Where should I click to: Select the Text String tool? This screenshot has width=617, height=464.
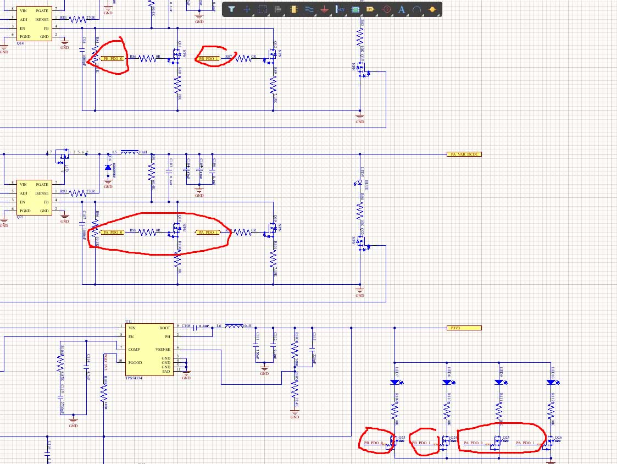click(401, 9)
